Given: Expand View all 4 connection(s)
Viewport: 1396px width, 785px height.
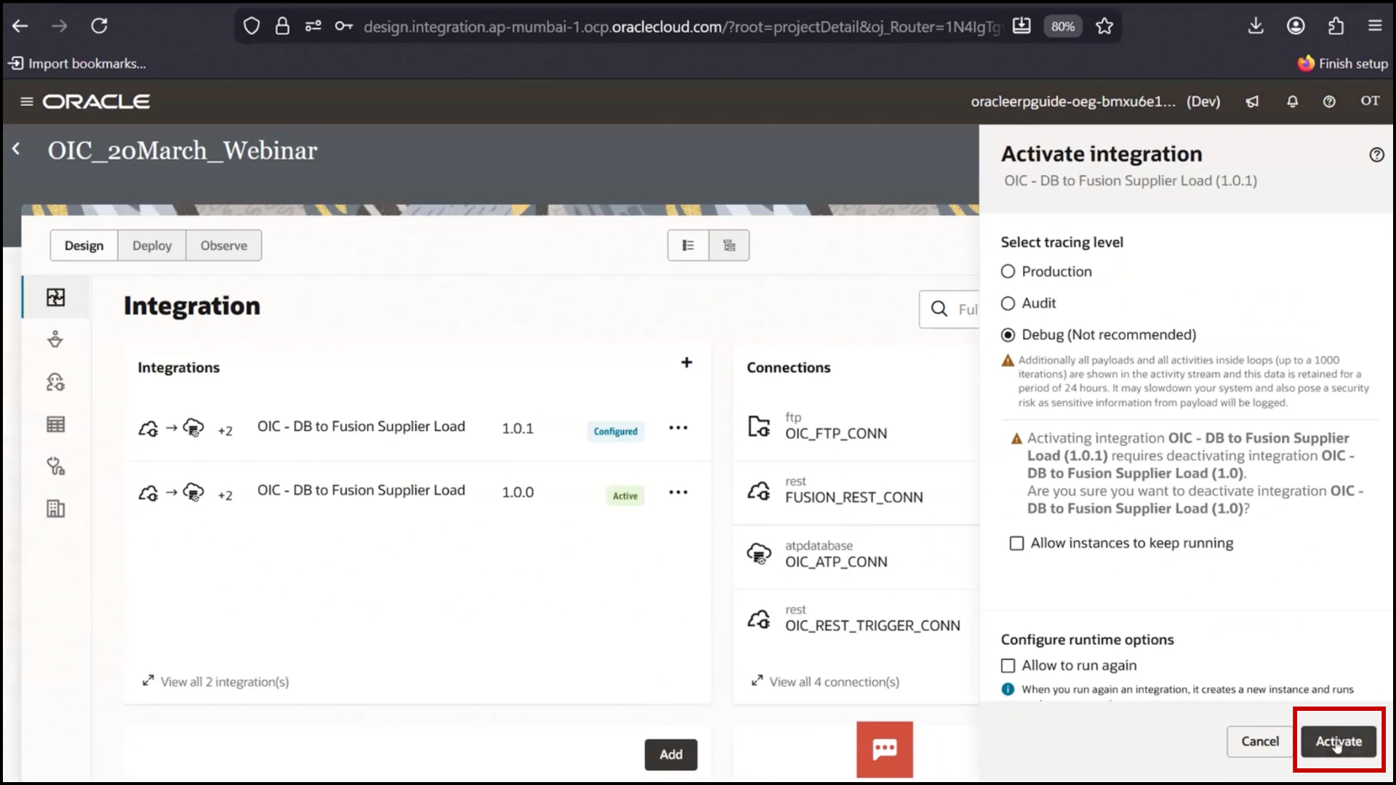Looking at the screenshot, I should tap(825, 682).
